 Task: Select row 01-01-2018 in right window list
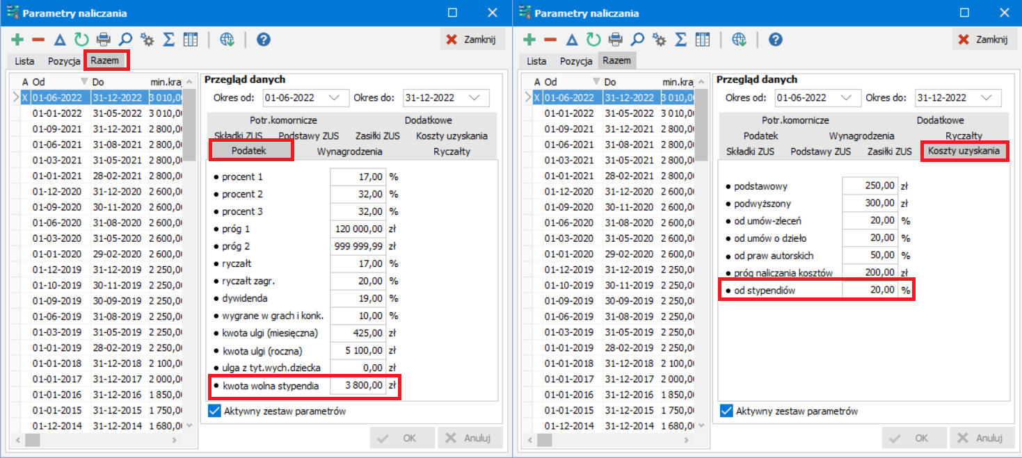coord(609,363)
